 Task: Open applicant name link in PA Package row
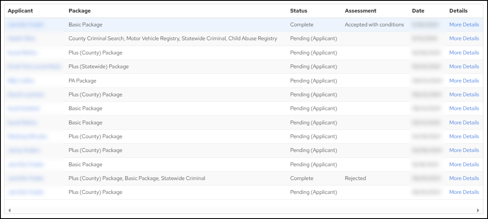pyautogui.click(x=21, y=81)
